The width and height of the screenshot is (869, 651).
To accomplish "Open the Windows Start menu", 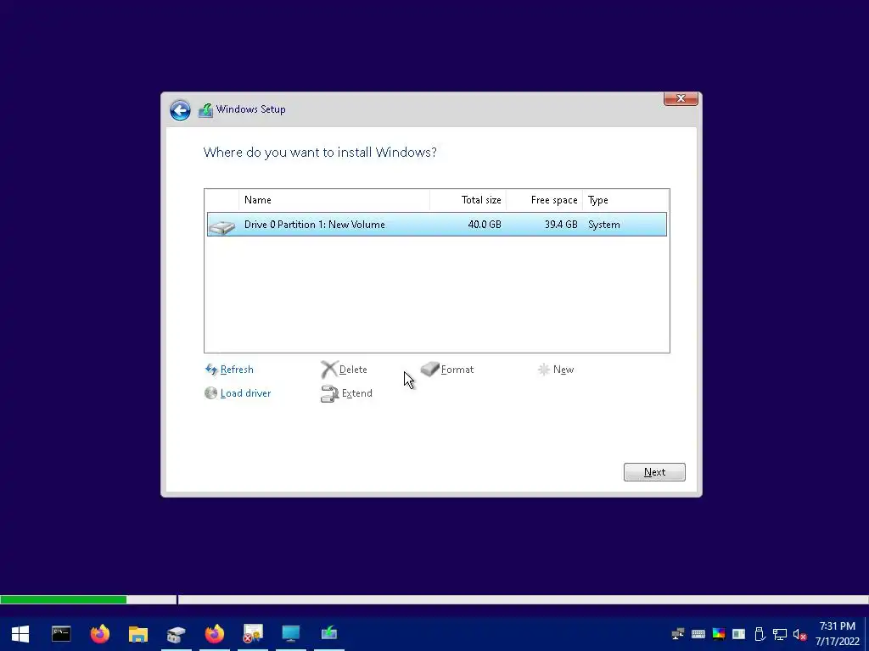I will (x=20, y=634).
